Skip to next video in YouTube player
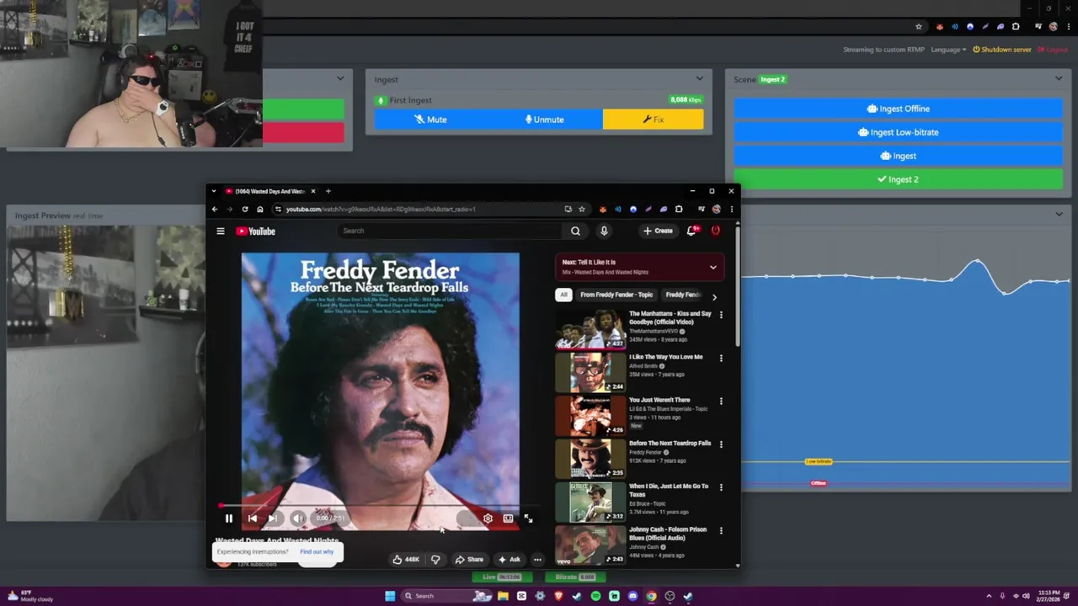Image resolution: width=1078 pixels, height=606 pixels. point(273,518)
